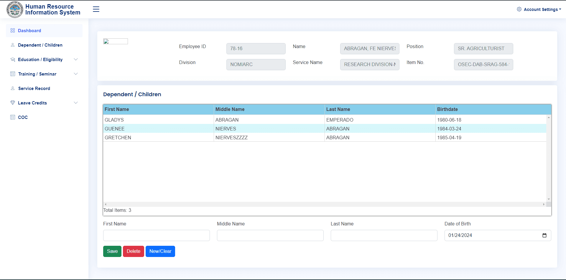Image resolution: width=566 pixels, height=280 pixels.
Task: Select the GLADYS row
Action: pyautogui.click(x=325, y=120)
